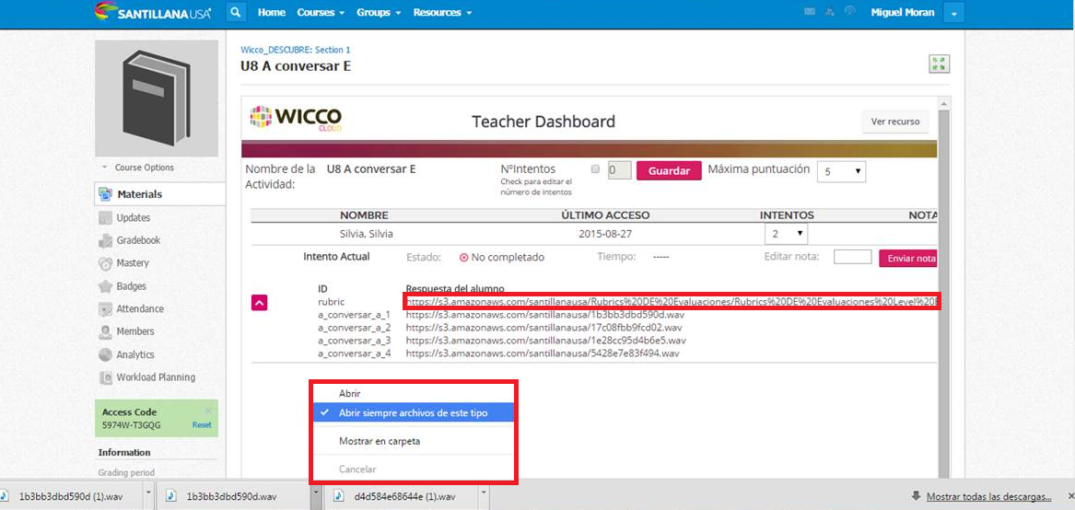Click Mostrar todas las descargas link
Image resolution: width=1075 pixels, height=510 pixels.
pos(988,496)
